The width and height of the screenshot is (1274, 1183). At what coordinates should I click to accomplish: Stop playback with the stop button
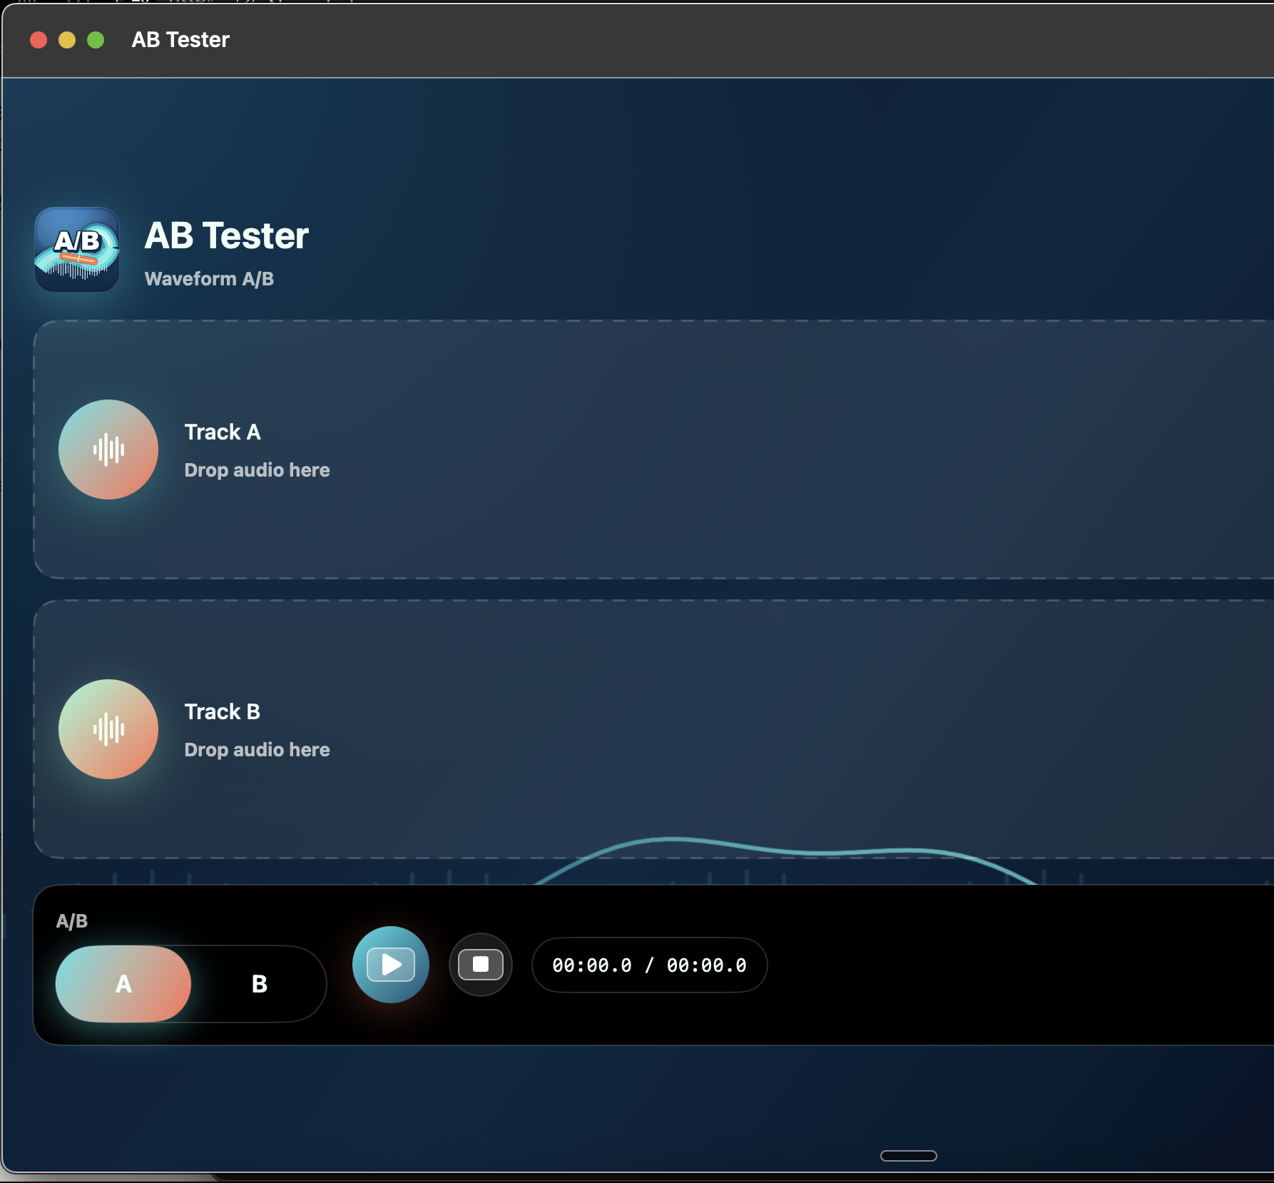(481, 965)
